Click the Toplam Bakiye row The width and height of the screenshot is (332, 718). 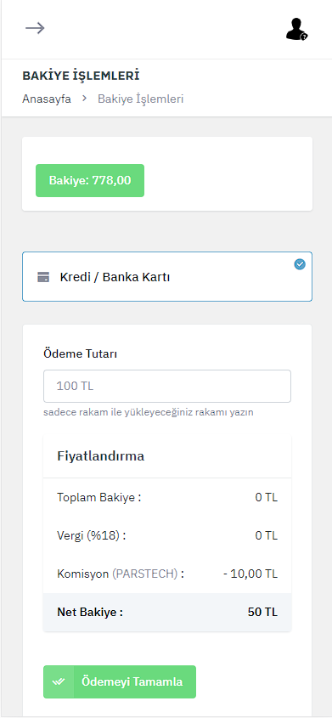(167, 497)
